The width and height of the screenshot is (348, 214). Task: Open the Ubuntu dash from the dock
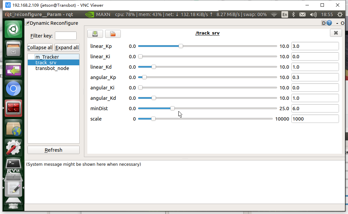(x=13, y=29)
